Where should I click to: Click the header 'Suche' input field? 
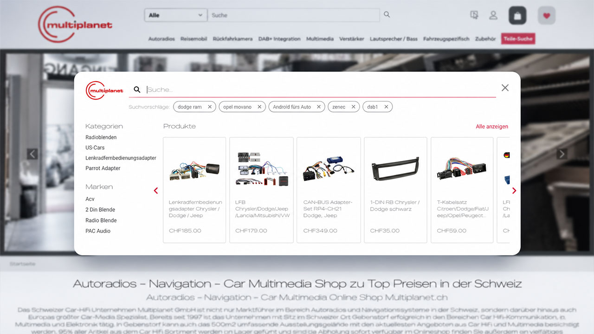tap(293, 15)
